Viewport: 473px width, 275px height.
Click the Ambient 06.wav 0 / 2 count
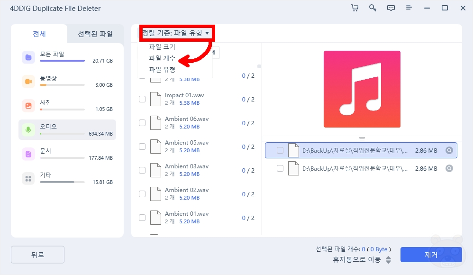click(x=248, y=123)
